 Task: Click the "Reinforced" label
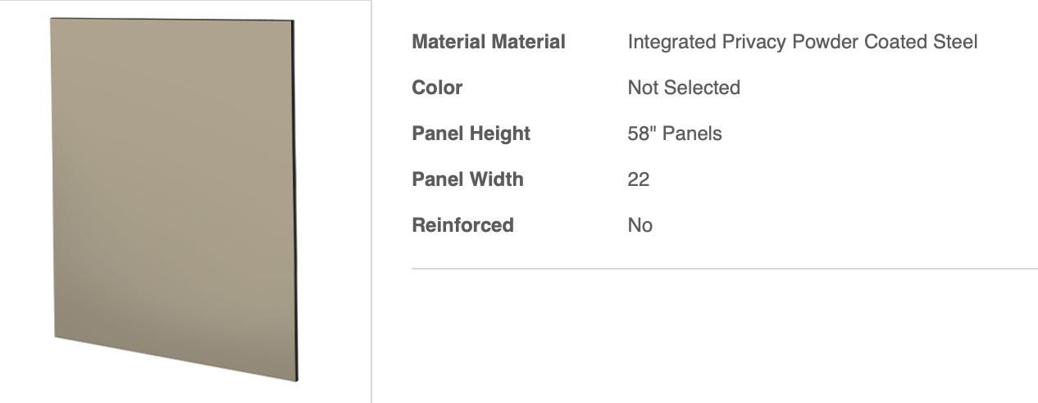click(462, 225)
